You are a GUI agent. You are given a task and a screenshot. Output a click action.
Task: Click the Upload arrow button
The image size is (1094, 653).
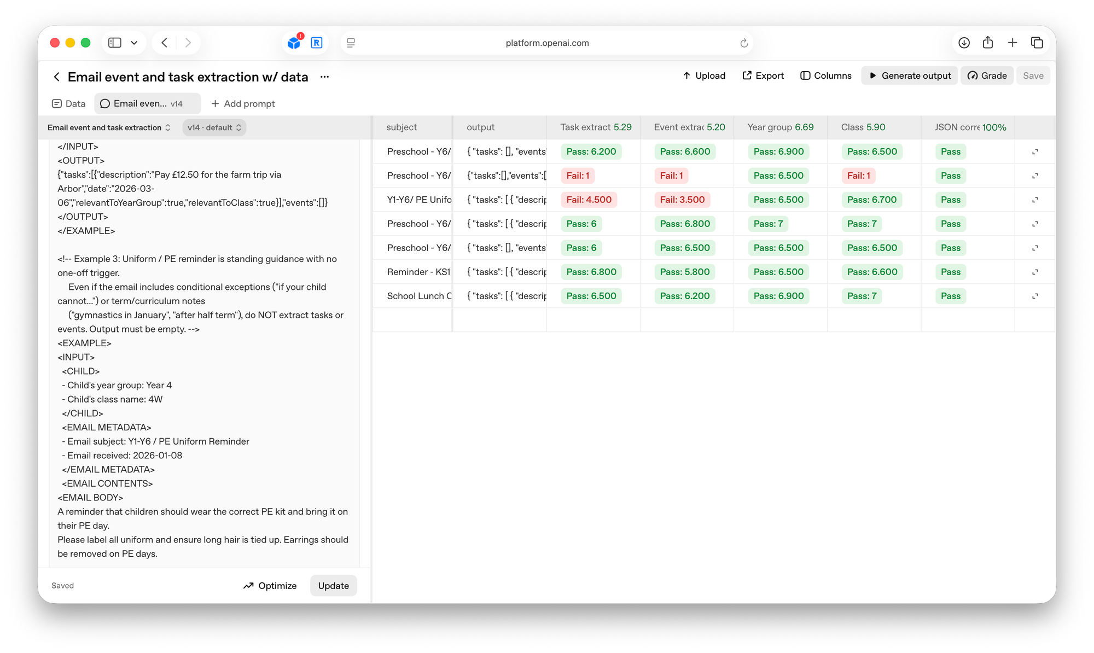point(703,75)
